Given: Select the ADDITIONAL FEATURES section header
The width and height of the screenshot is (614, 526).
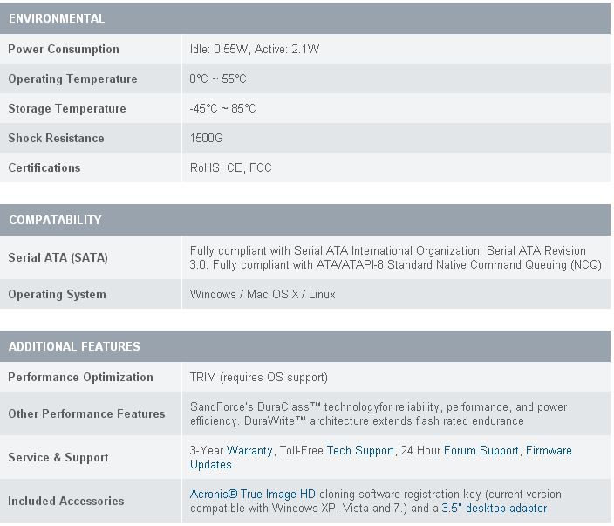Looking at the screenshot, I should [74, 346].
